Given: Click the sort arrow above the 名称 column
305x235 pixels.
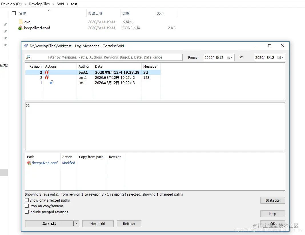Looking at the screenshot, I should click(49, 10).
